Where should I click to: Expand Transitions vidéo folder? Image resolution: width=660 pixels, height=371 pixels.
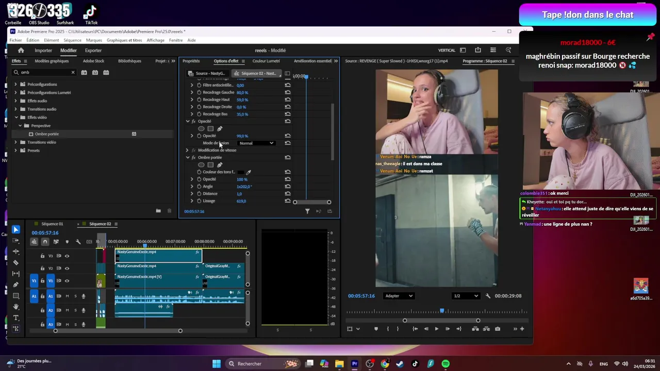[x=15, y=142]
